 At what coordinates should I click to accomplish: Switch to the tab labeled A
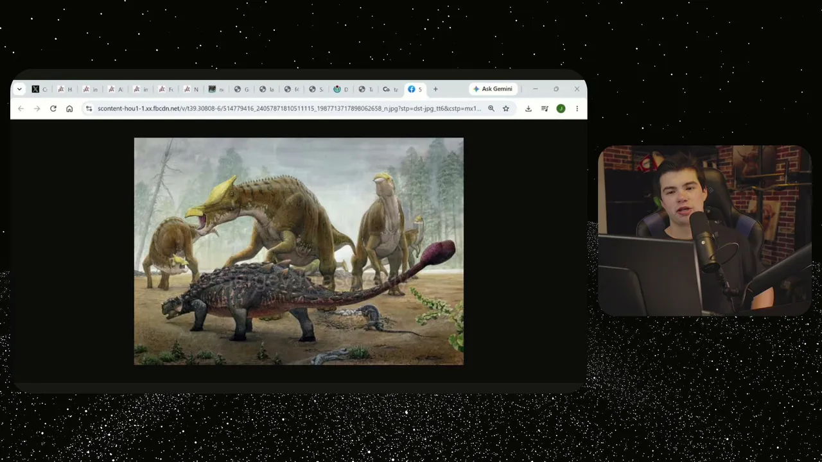pyautogui.click(x=116, y=89)
